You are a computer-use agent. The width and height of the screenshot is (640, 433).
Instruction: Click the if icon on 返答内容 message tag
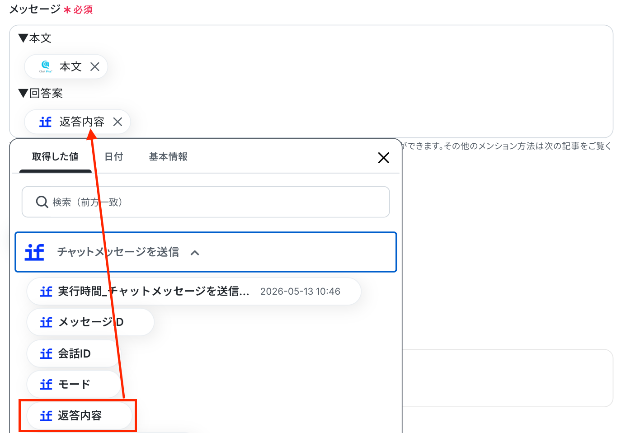(x=45, y=122)
